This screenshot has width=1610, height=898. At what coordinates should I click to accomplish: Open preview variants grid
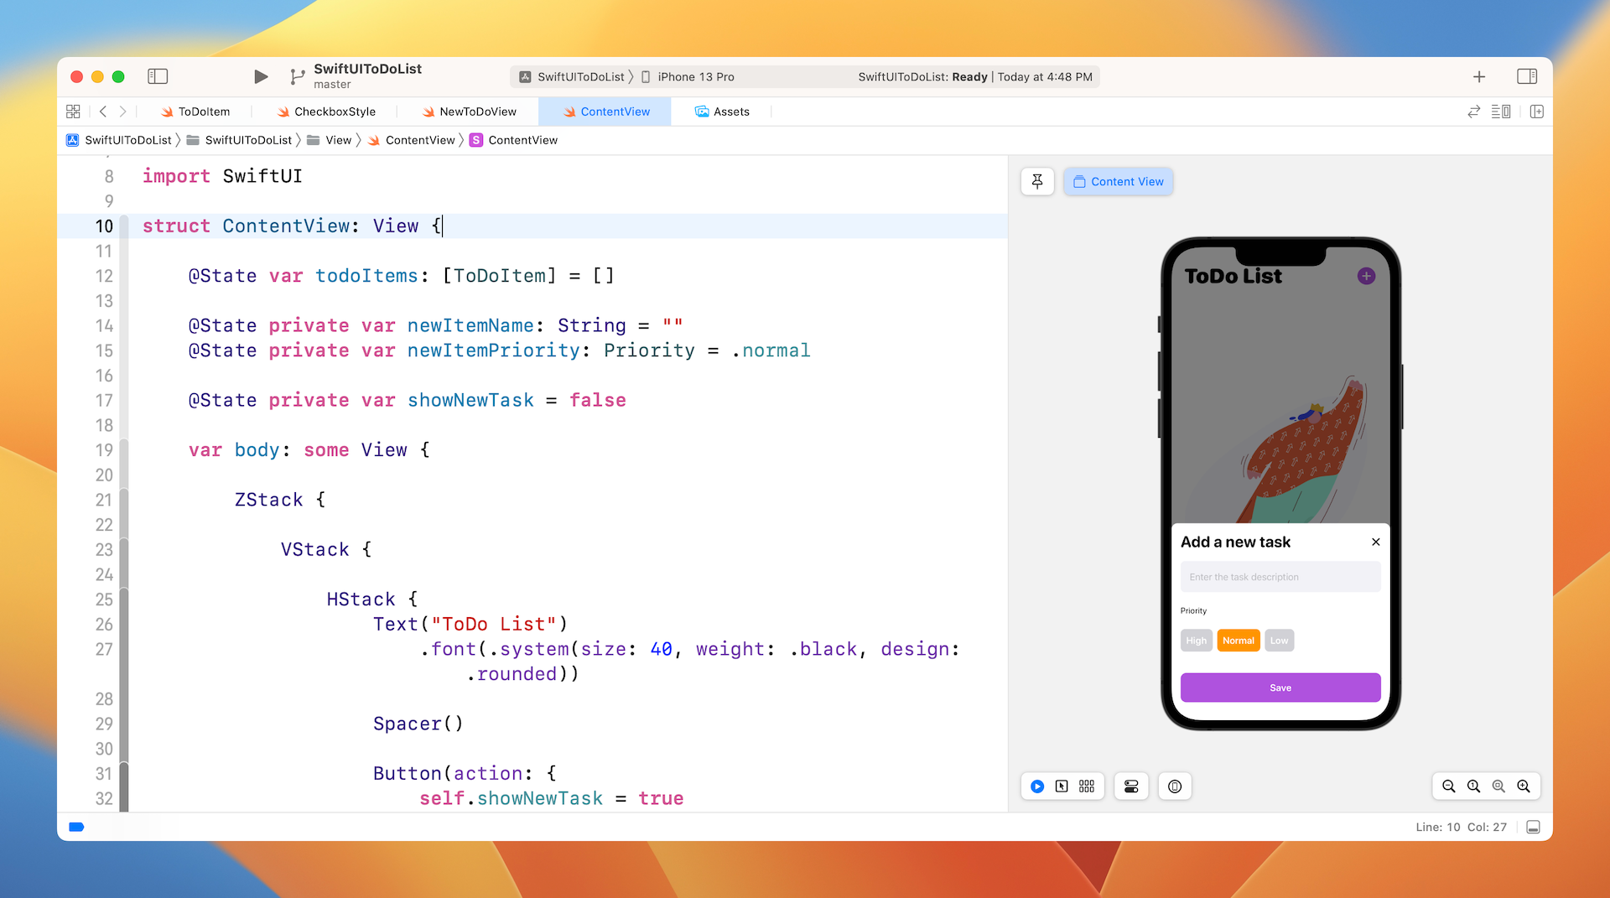click(x=1087, y=786)
